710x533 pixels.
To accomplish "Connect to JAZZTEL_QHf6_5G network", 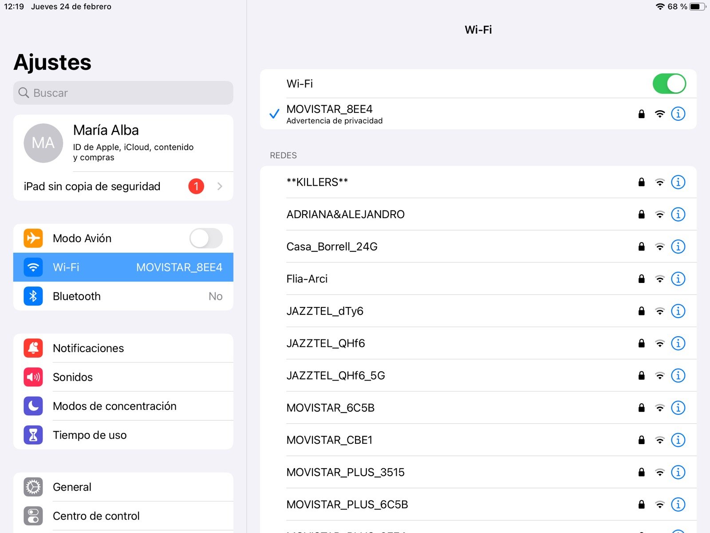I will (x=478, y=376).
